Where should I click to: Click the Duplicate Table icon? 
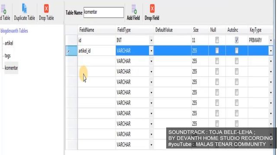[x=24, y=9]
